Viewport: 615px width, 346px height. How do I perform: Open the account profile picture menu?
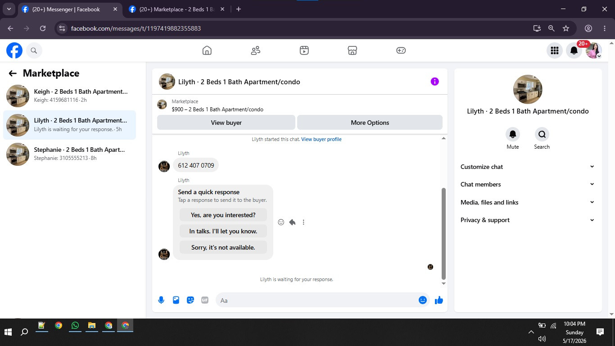click(x=594, y=50)
